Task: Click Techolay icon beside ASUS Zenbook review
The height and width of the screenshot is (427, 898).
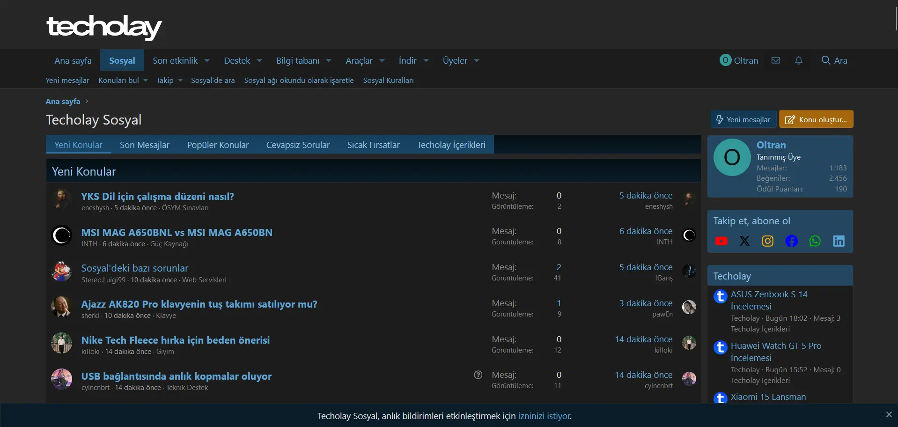Action: 720,296
